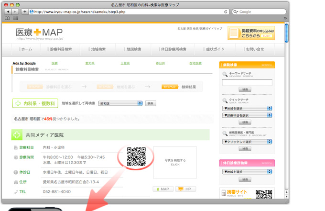Image resolution: width=325 pixels, height=211 pixels.
Task: Click the 新規開業医 magnifier icon
Action: (x=225, y=133)
